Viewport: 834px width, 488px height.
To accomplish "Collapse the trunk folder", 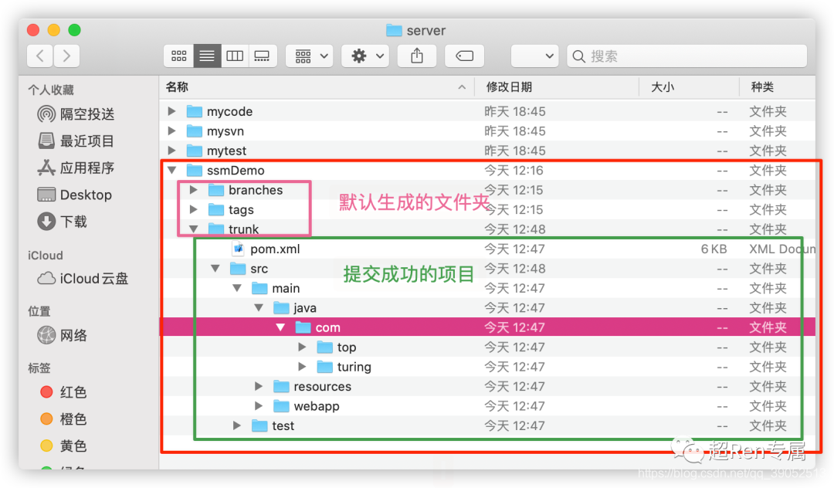I will (x=193, y=229).
